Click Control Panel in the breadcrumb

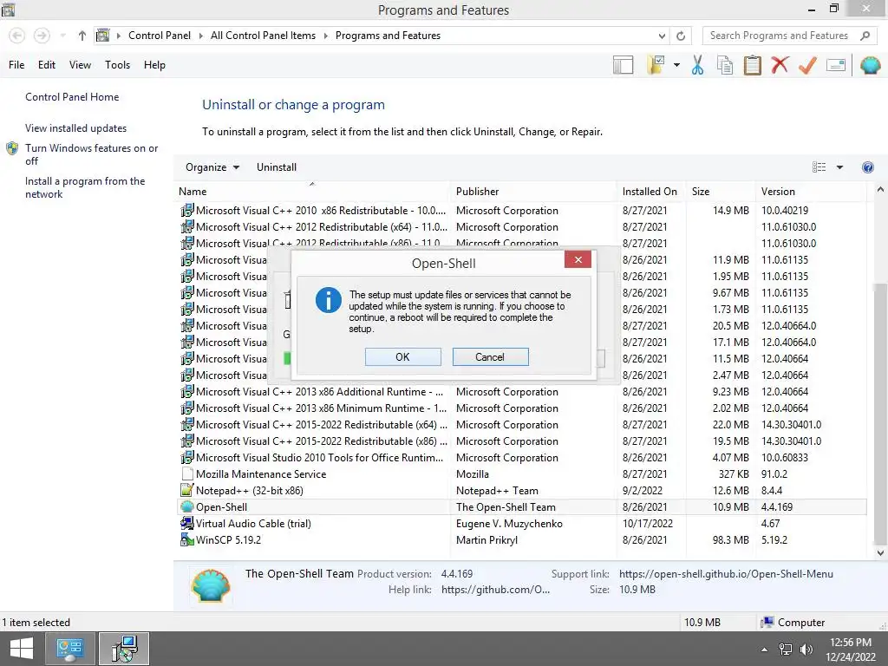coord(160,35)
